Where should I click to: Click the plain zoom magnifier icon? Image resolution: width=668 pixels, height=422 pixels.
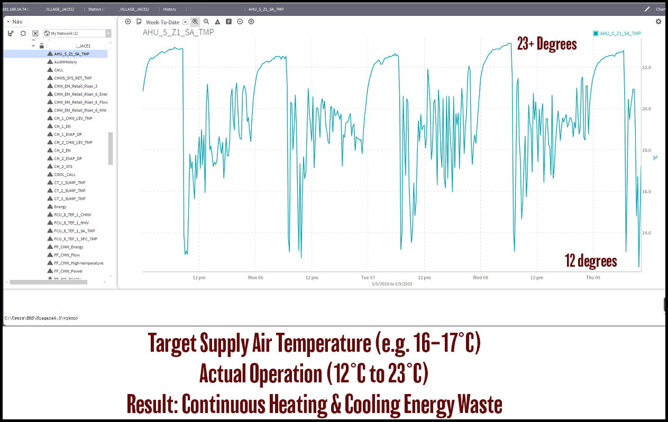point(206,22)
